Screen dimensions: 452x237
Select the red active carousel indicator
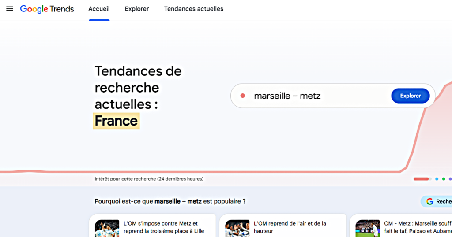pos(421,179)
